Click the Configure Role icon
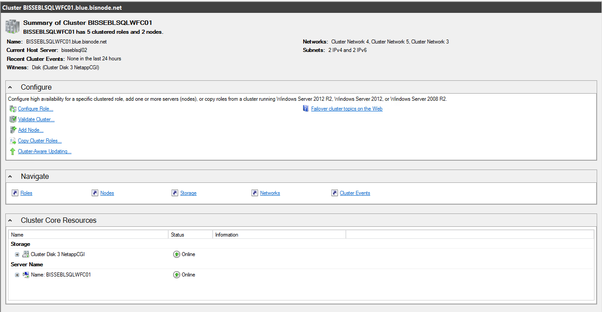Image resolution: width=602 pixels, height=312 pixels. click(13, 109)
